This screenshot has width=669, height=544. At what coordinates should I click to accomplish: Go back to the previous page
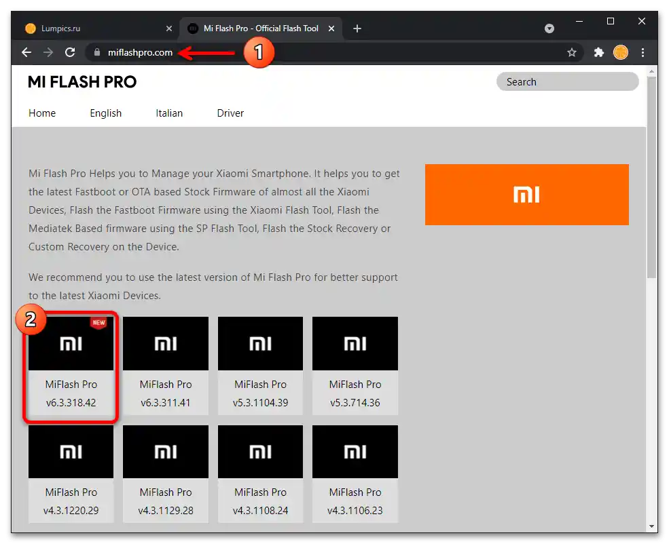26,52
